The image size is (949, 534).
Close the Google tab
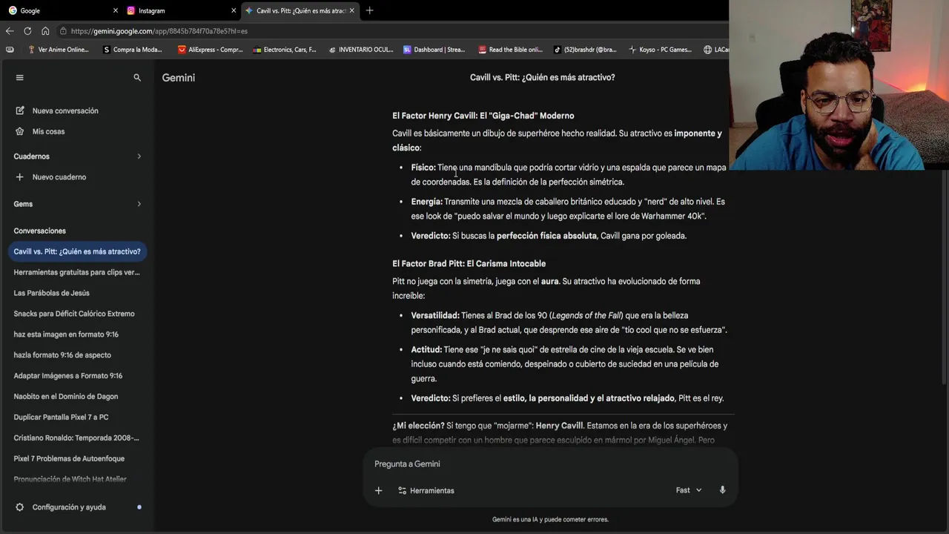[x=115, y=10]
